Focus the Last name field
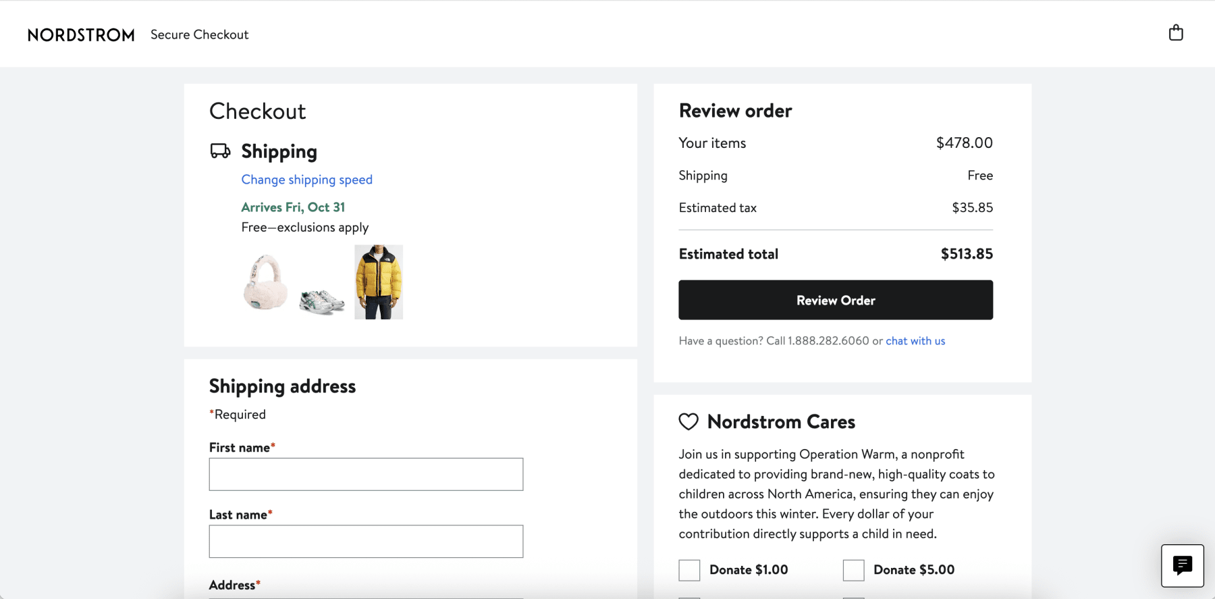Screen dimensions: 1215x599 click(x=366, y=542)
